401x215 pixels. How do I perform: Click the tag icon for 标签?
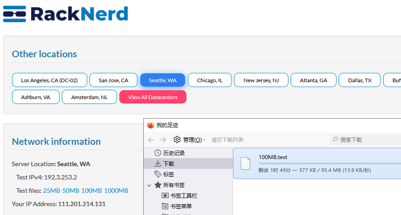pos(158,174)
